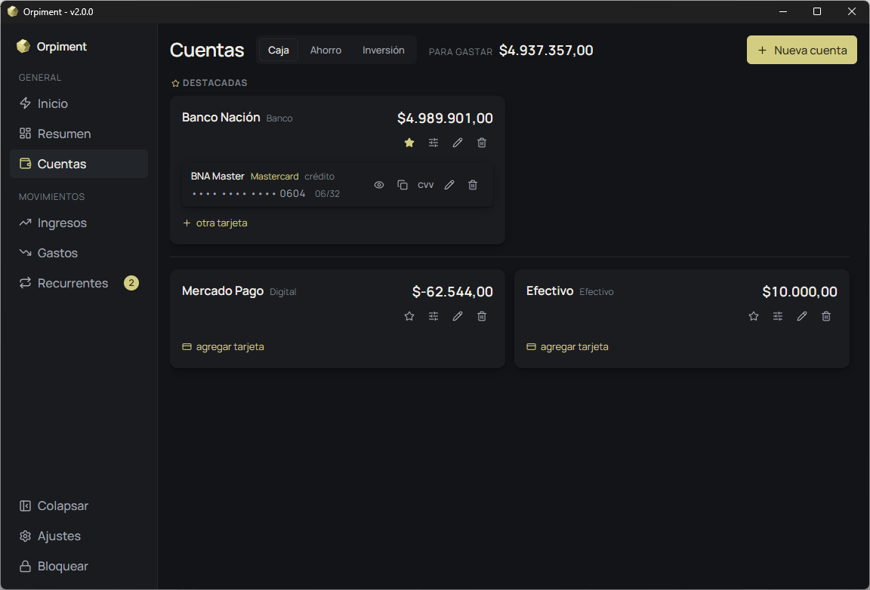Edit the Efectivo account

(x=802, y=316)
